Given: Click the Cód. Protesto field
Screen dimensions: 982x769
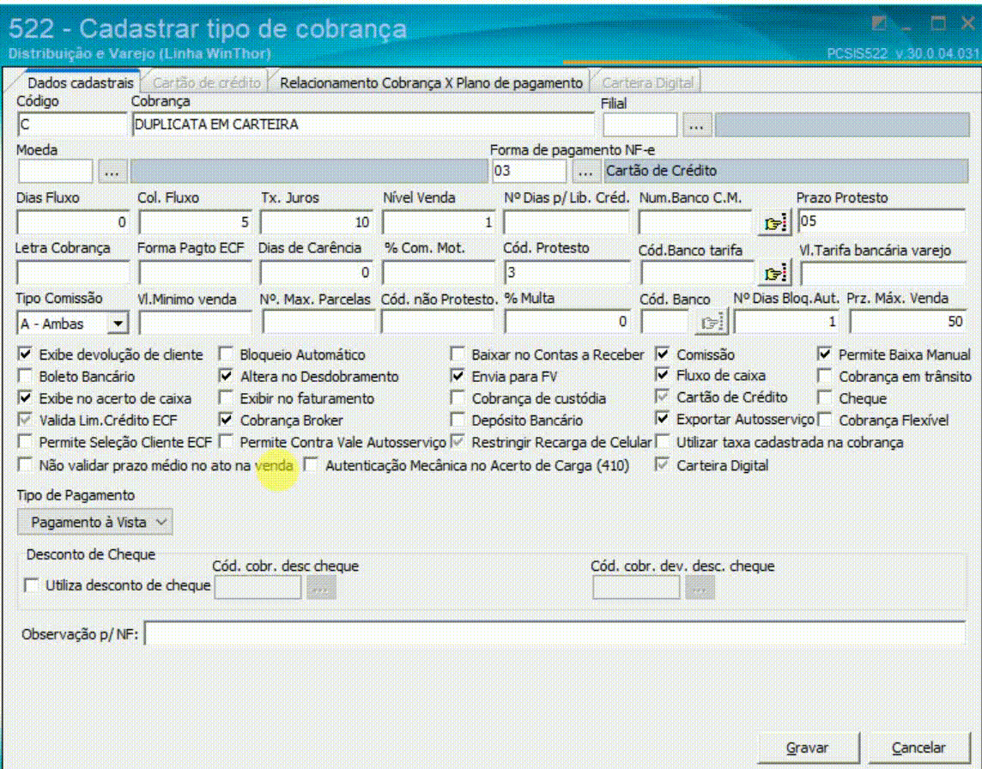Looking at the screenshot, I should [567, 272].
